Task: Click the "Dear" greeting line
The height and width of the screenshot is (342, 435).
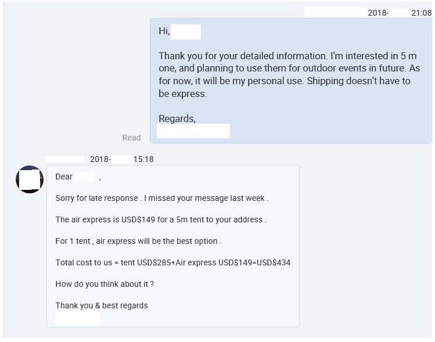Action: [x=64, y=177]
